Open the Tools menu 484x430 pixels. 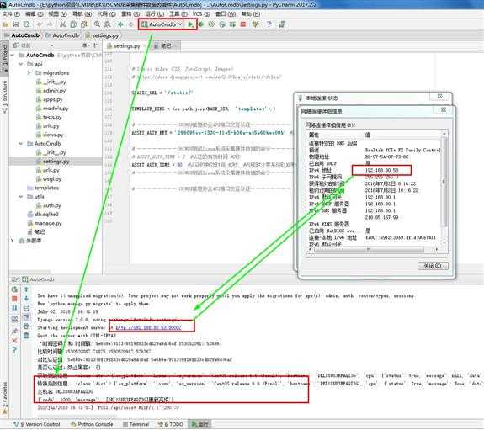178,14
